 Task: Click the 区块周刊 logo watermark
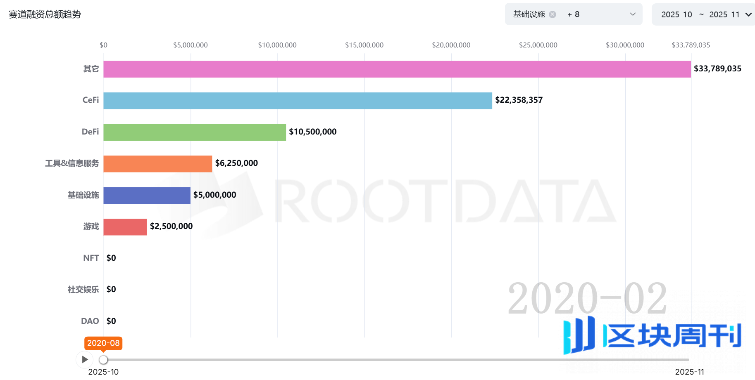(x=653, y=335)
